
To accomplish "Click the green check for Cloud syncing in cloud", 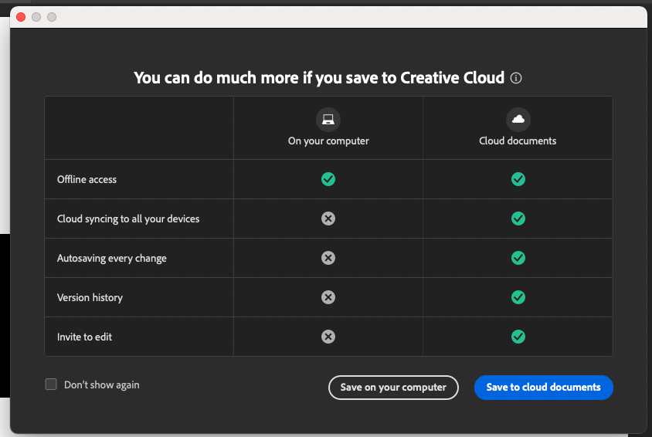I will click(518, 218).
